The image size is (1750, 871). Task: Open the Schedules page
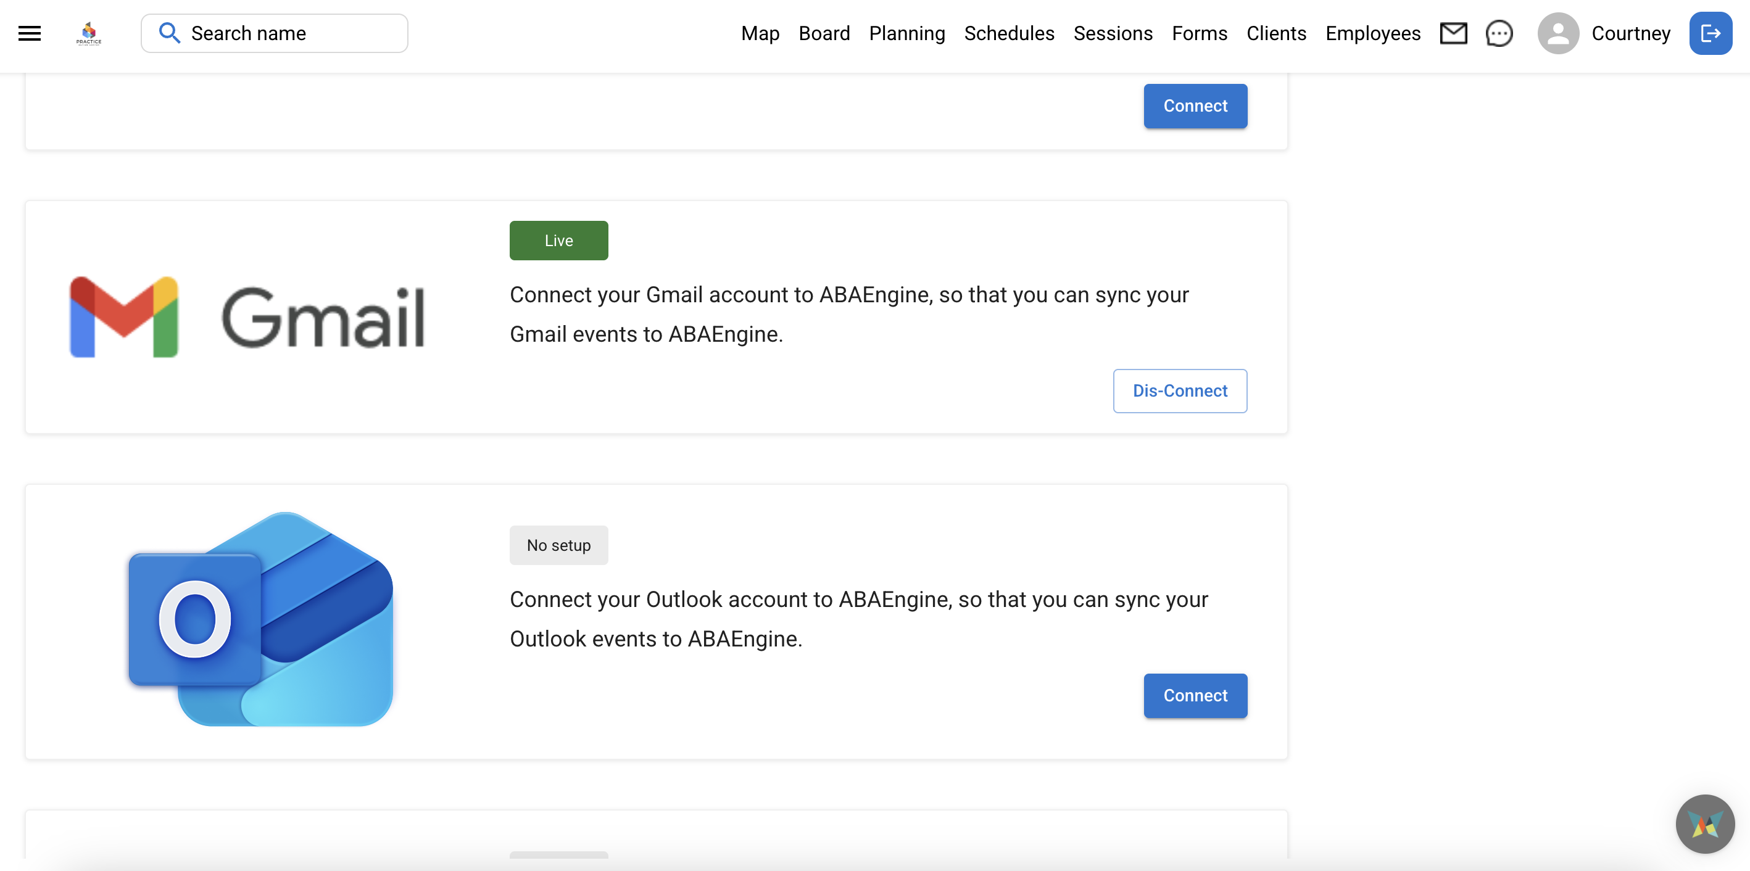point(1009,33)
